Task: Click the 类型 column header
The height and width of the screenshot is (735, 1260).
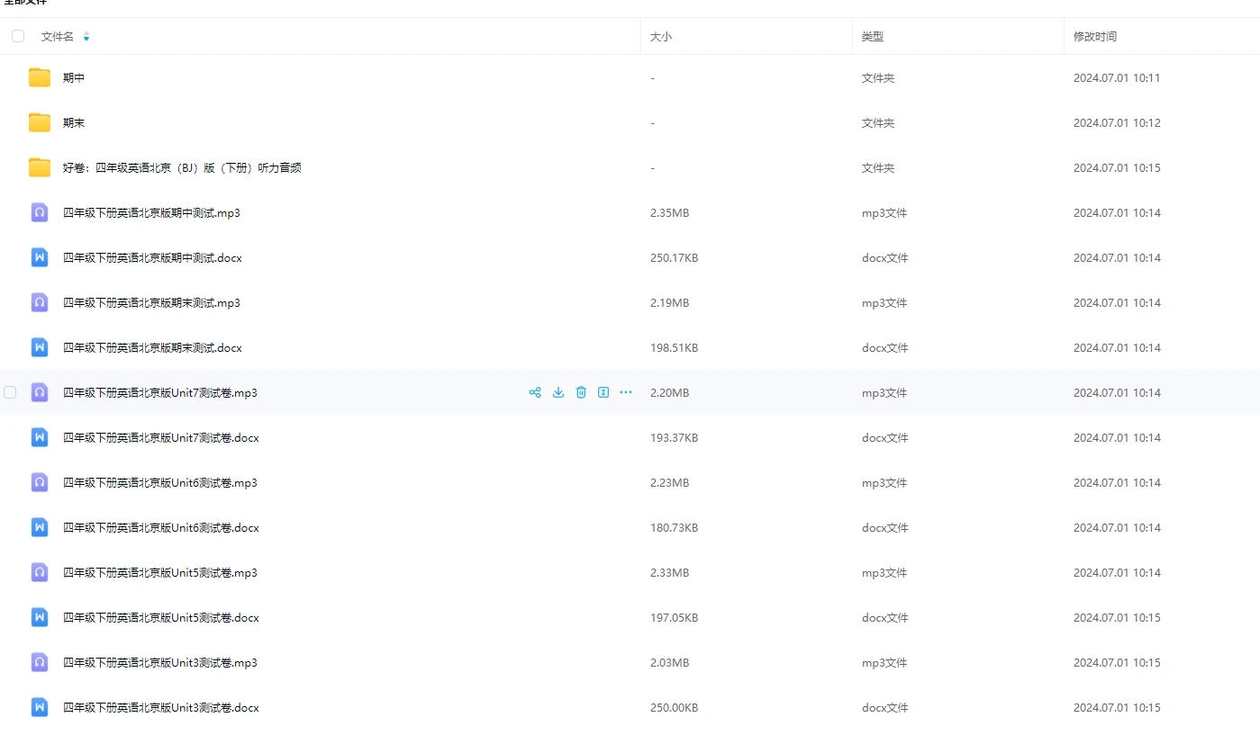Action: point(873,37)
